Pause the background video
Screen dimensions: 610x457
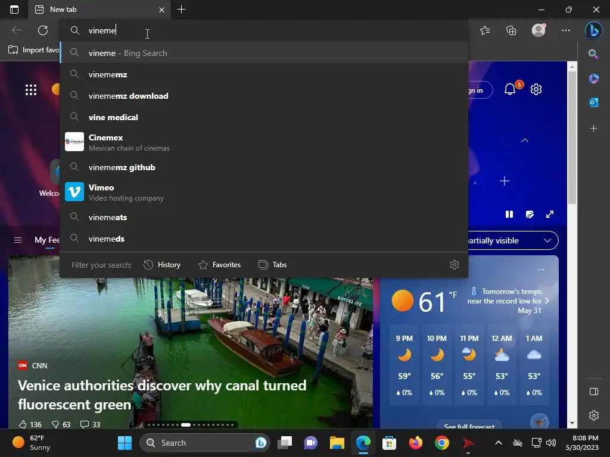[509, 214]
